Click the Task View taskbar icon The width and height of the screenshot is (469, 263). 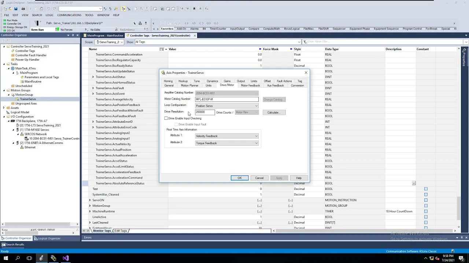pos(29,258)
